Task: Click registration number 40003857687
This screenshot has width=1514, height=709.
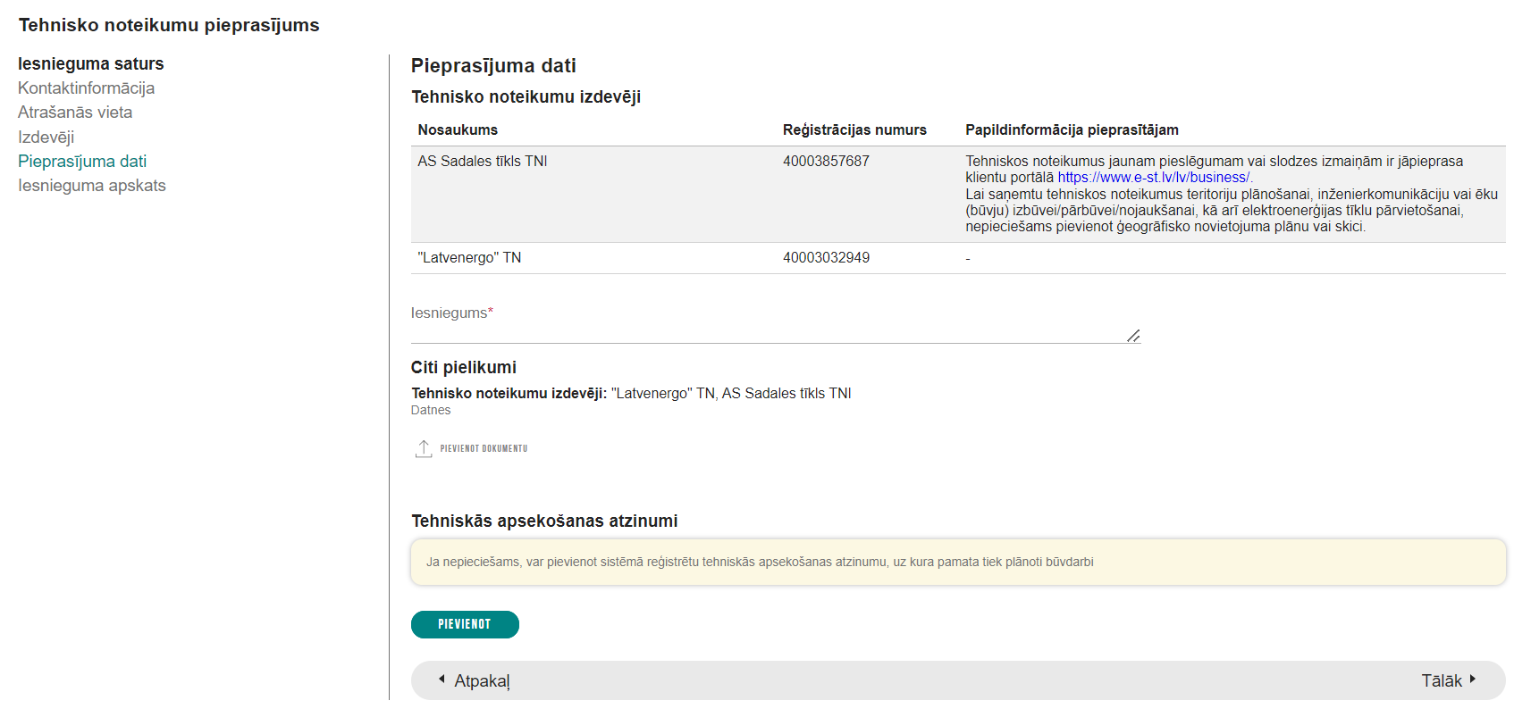Action: point(826,161)
